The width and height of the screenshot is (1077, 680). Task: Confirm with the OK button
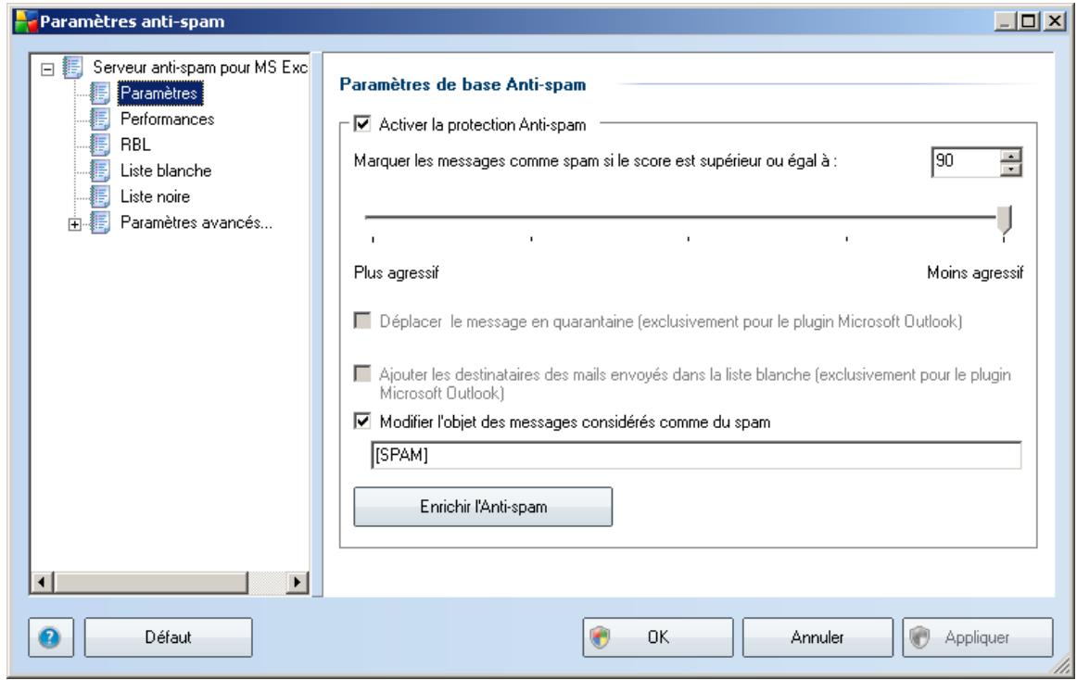(658, 637)
